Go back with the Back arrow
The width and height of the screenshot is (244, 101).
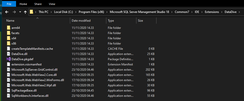coord(7,12)
